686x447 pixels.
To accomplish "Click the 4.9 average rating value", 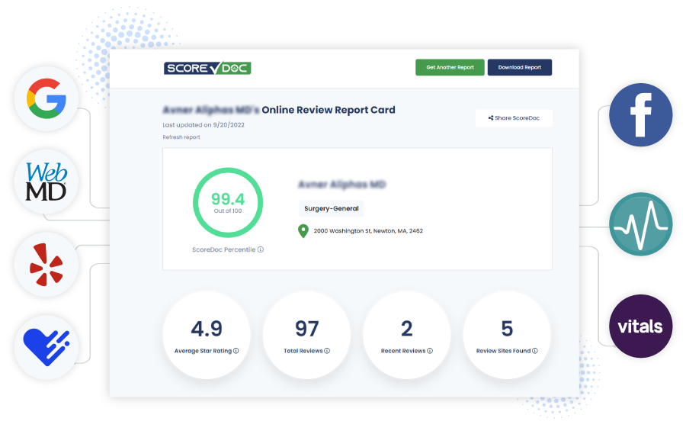I will tap(207, 329).
